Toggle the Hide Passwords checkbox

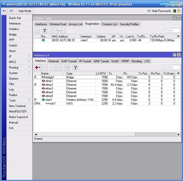pyautogui.click(x=149, y=11)
